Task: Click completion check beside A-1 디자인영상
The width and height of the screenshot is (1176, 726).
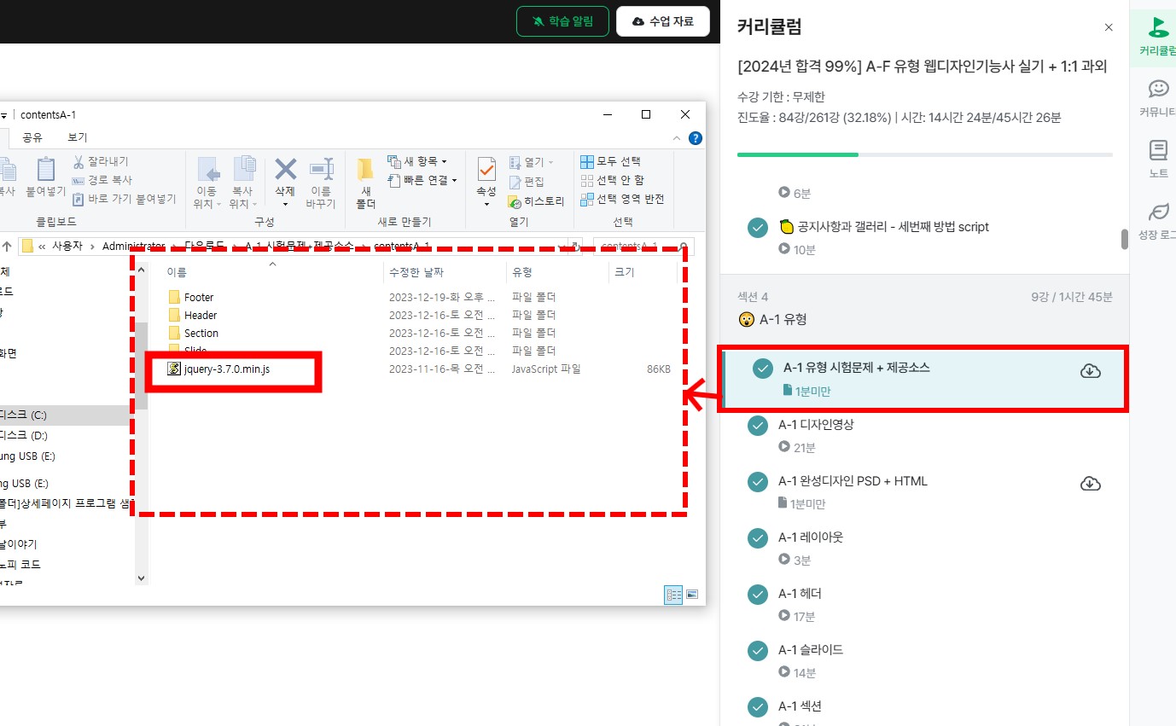Action: click(x=758, y=426)
